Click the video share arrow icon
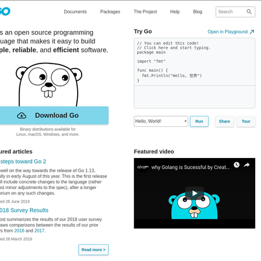261x261 pixels. tap(247, 165)
